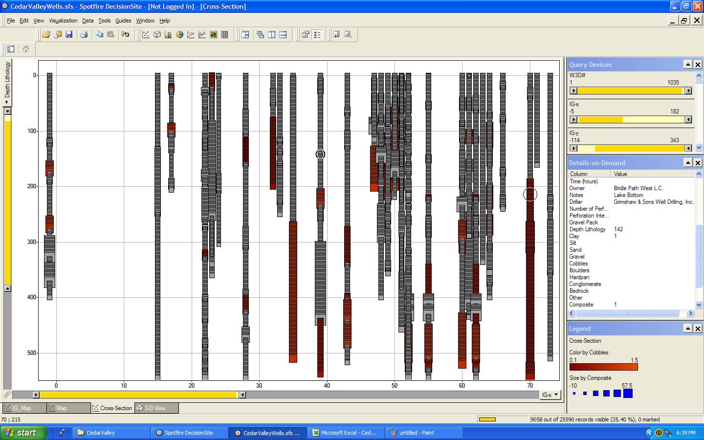Viewport: 704px width, 440px height.
Task: Click the grayed-out resize toolbar icon
Action: click(x=348, y=35)
